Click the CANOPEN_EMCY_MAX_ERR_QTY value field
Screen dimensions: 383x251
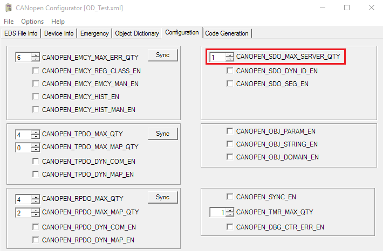click(23, 57)
